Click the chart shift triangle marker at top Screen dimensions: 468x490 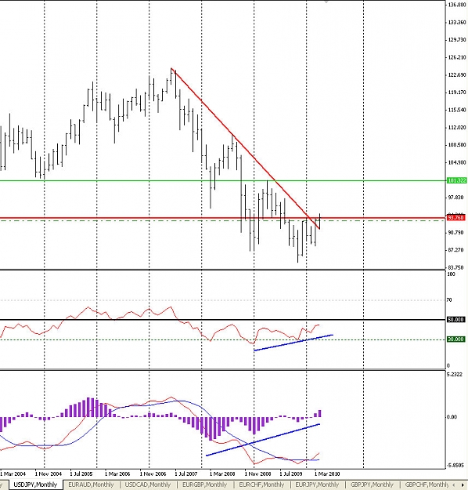click(326, 2)
